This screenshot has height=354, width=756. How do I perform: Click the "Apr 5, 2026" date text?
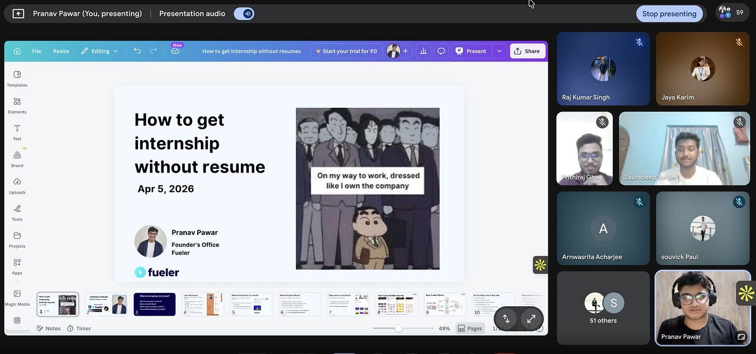pos(166,189)
